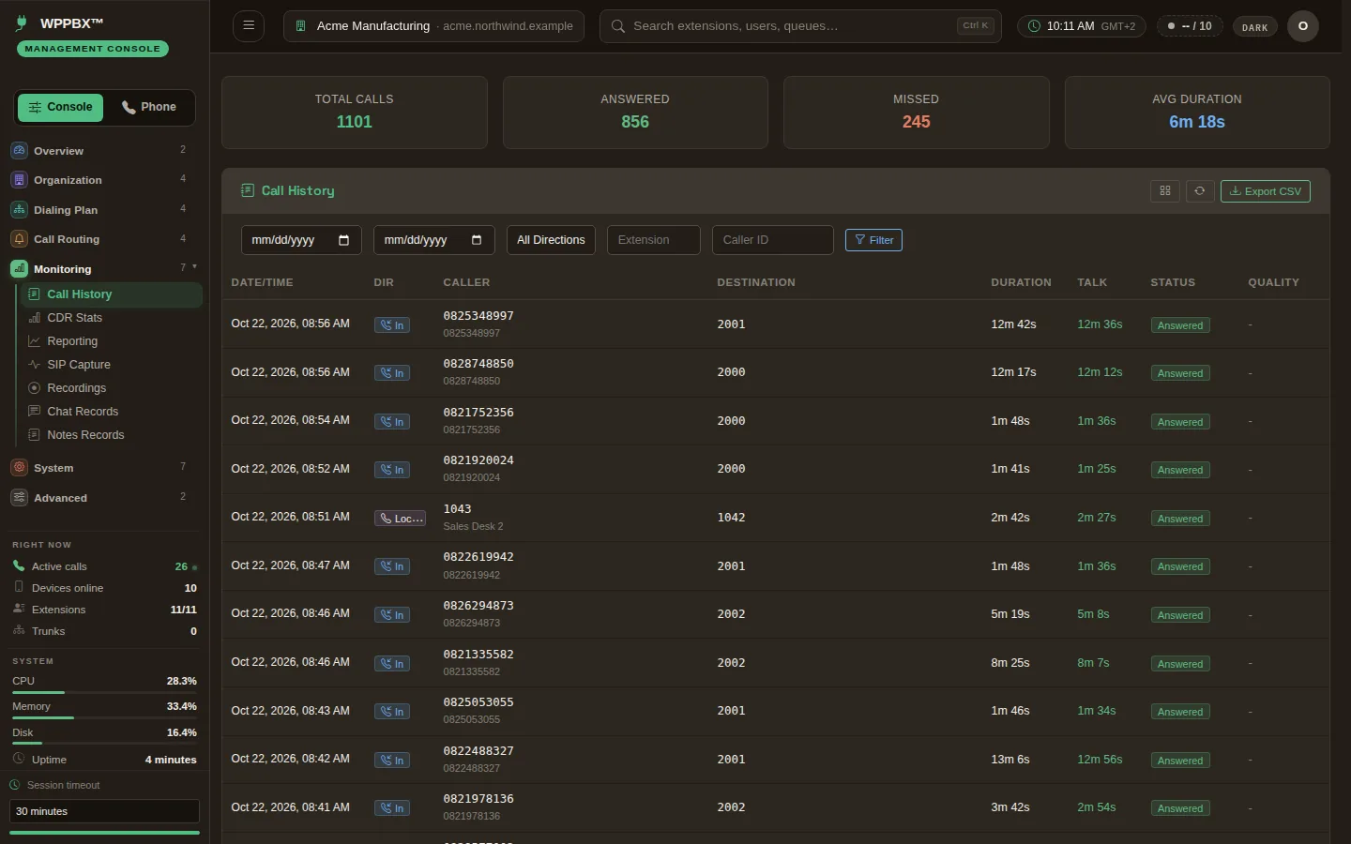Image resolution: width=1351 pixels, height=844 pixels.
Task: Click the Organization sidebar icon
Action: pyautogui.click(x=19, y=180)
